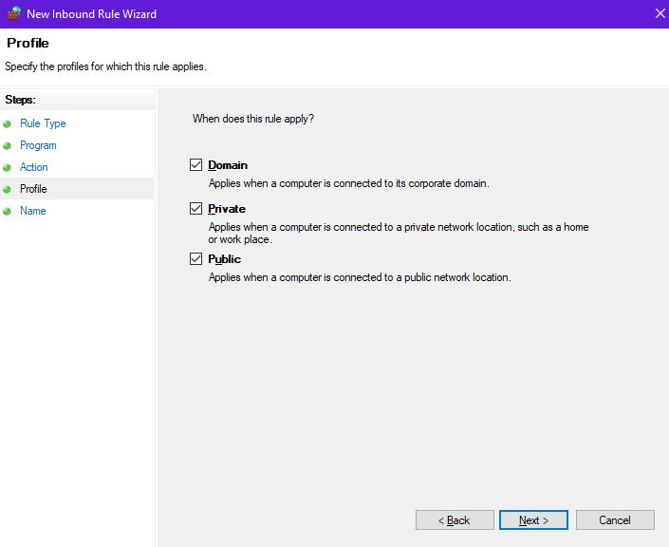This screenshot has width=669, height=547.
Task: Click the firewall wizard title bar icon
Action: pyautogui.click(x=13, y=14)
